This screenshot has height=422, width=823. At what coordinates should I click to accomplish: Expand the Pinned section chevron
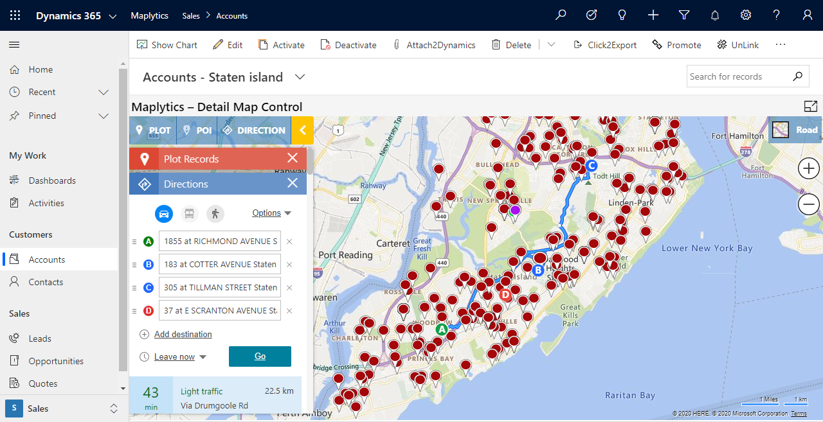(104, 116)
